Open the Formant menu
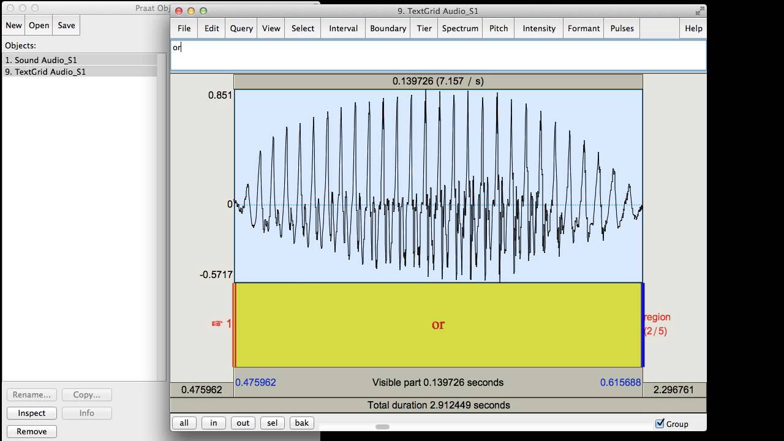The image size is (784, 441). tap(583, 28)
